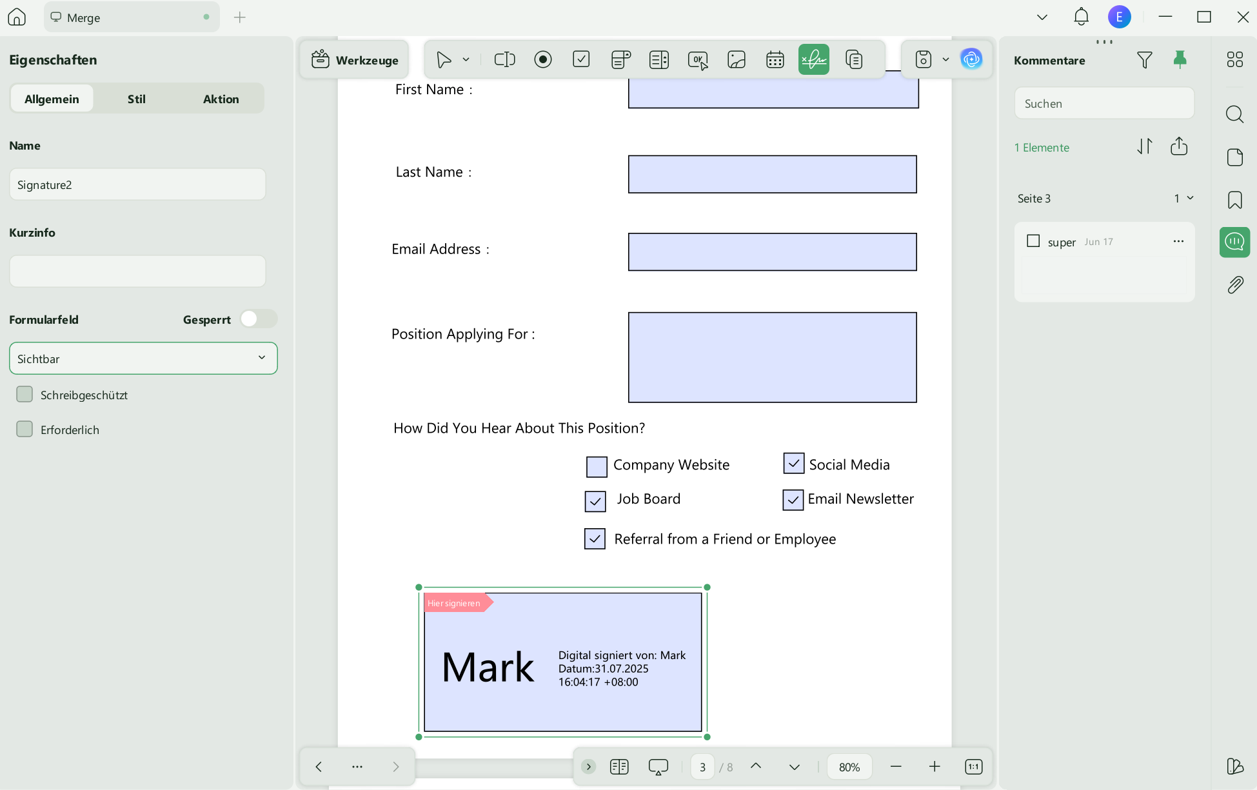Select the cursor selection tool
The image size is (1257, 790).
click(x=444, y=60)
